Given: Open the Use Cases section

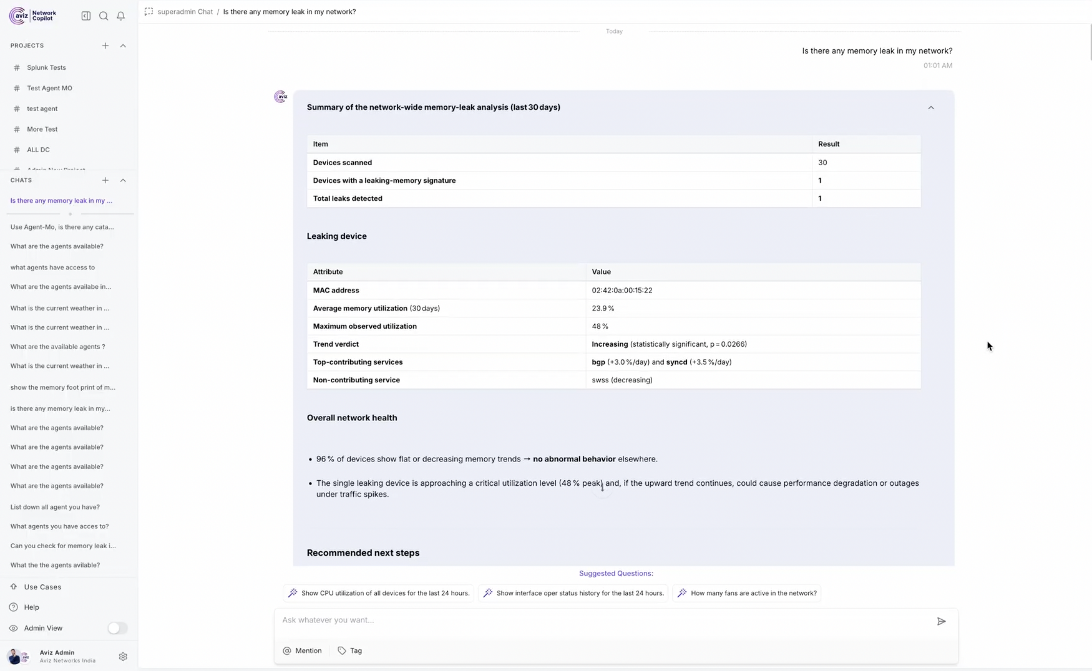Looking at the screenshot, I should (43, 587).
